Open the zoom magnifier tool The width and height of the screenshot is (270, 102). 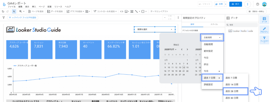tap(21, 12)
